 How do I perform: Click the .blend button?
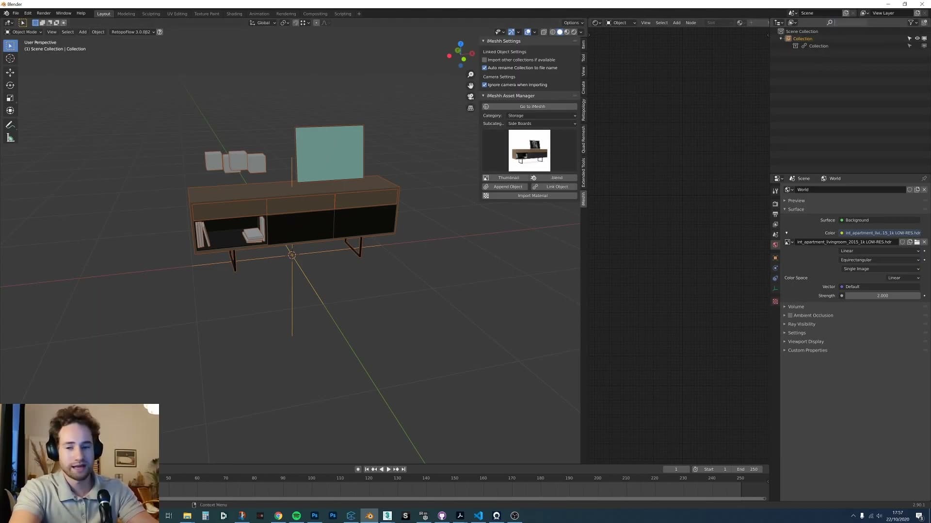click(x=554, y=178)
